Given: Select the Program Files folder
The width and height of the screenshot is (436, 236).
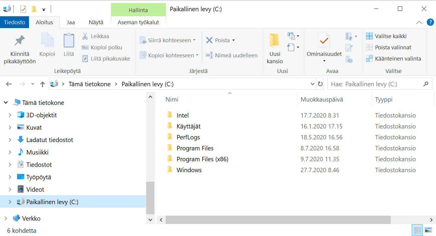Looking at the screenshot, I should [195, 148].
